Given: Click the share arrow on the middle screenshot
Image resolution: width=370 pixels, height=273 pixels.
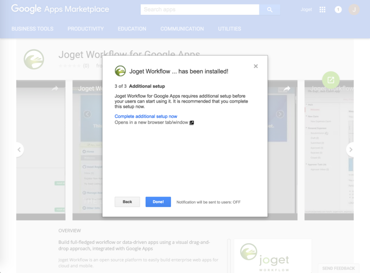Looking at the screenshot, I should click(287, 89).
